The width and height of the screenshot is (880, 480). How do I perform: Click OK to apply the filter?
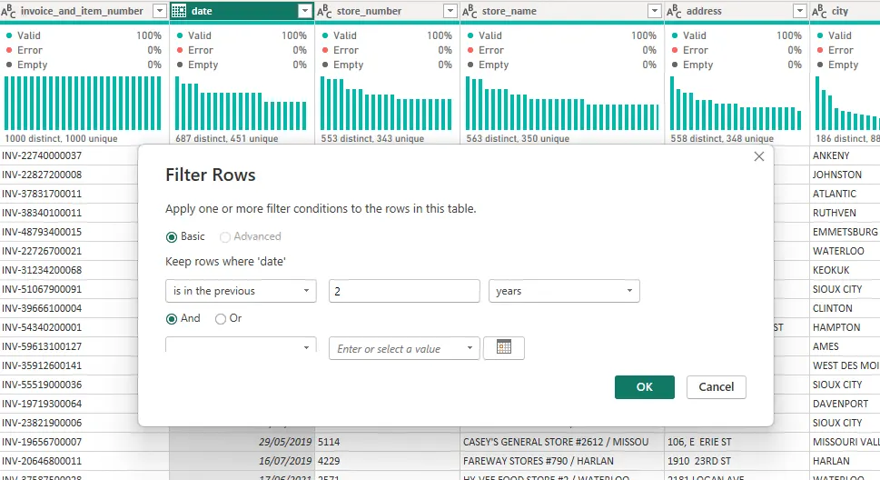click(x=644, y=387)
